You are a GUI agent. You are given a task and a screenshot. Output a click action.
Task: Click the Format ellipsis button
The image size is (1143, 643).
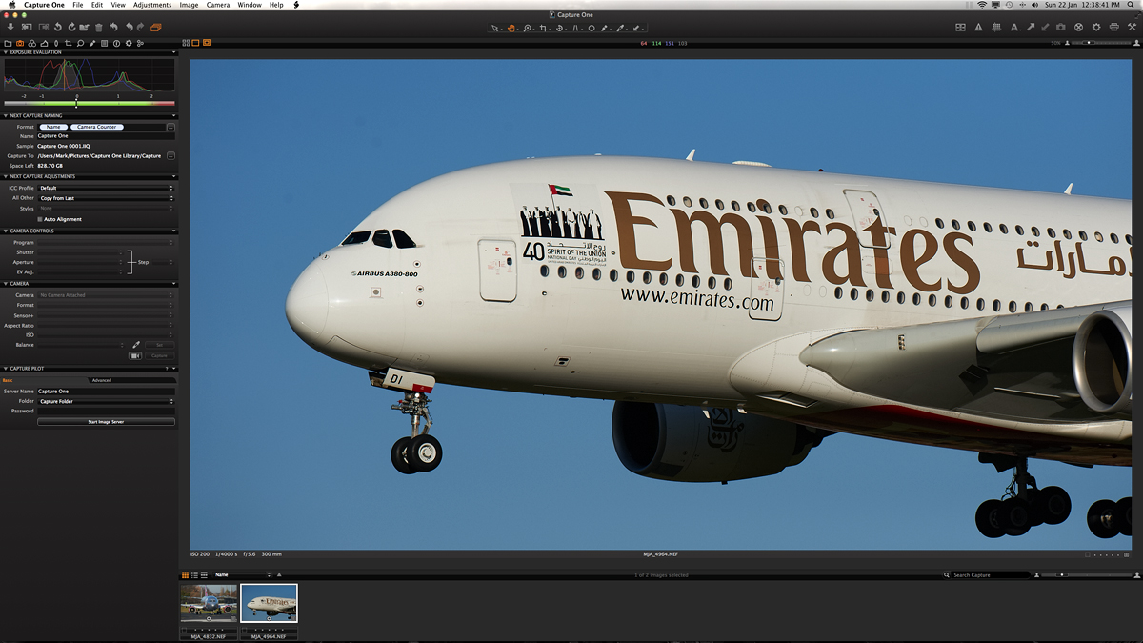(170, 127)
